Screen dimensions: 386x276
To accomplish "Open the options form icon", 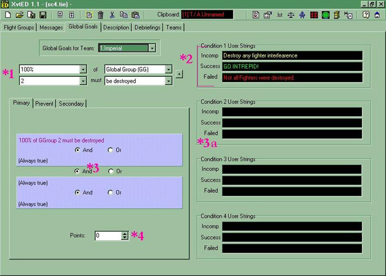I will (267, 15).
